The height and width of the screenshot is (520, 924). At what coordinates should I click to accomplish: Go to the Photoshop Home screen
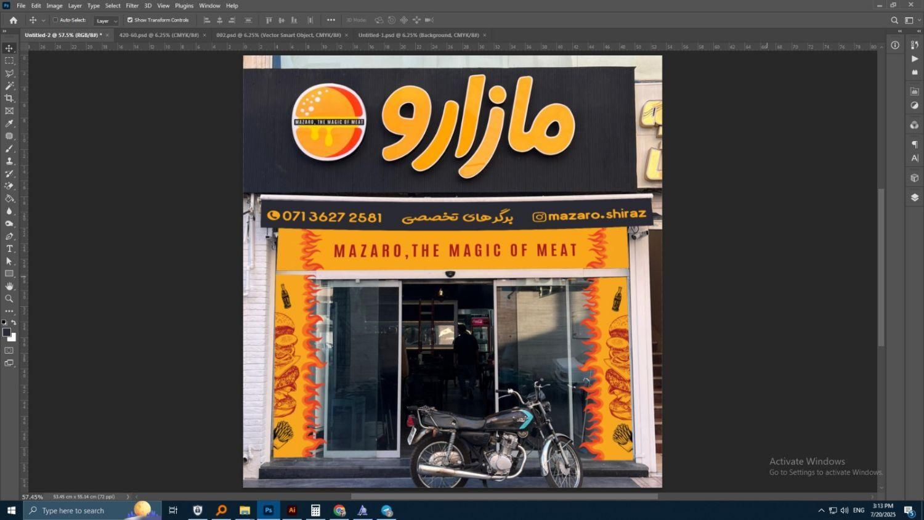tap(14, 20)
